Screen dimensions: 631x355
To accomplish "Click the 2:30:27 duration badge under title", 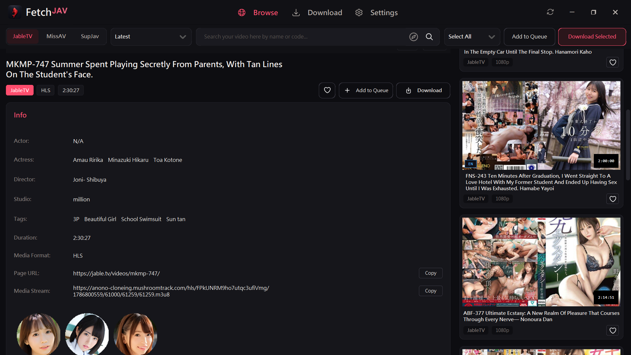I will pos(71,90).
